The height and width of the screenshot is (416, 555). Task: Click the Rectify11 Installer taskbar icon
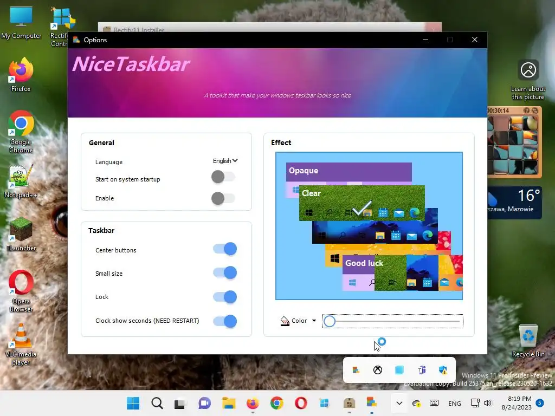[349, 403]
